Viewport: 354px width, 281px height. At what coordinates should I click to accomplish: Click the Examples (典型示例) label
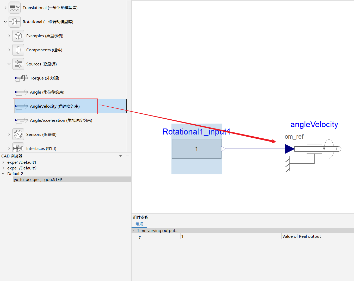point(45,36)
